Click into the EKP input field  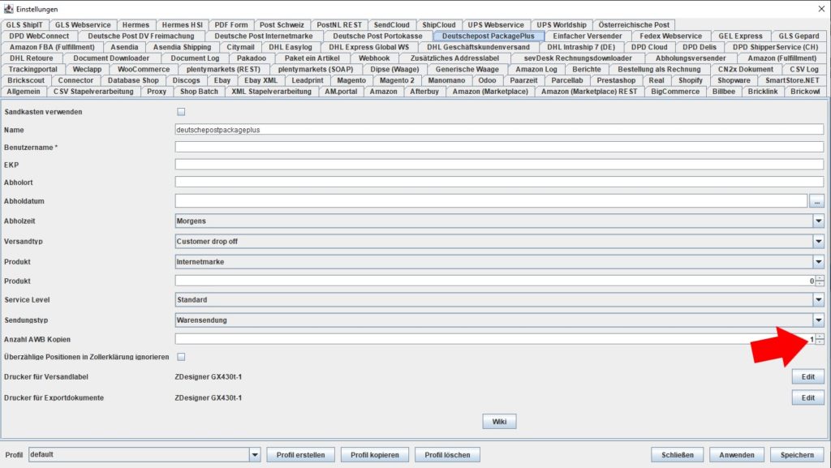click(499, 165)
